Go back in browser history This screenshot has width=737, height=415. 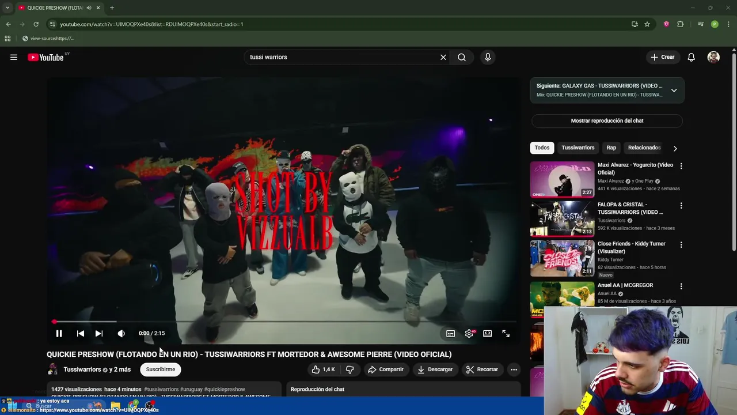(x=8, y=24)
